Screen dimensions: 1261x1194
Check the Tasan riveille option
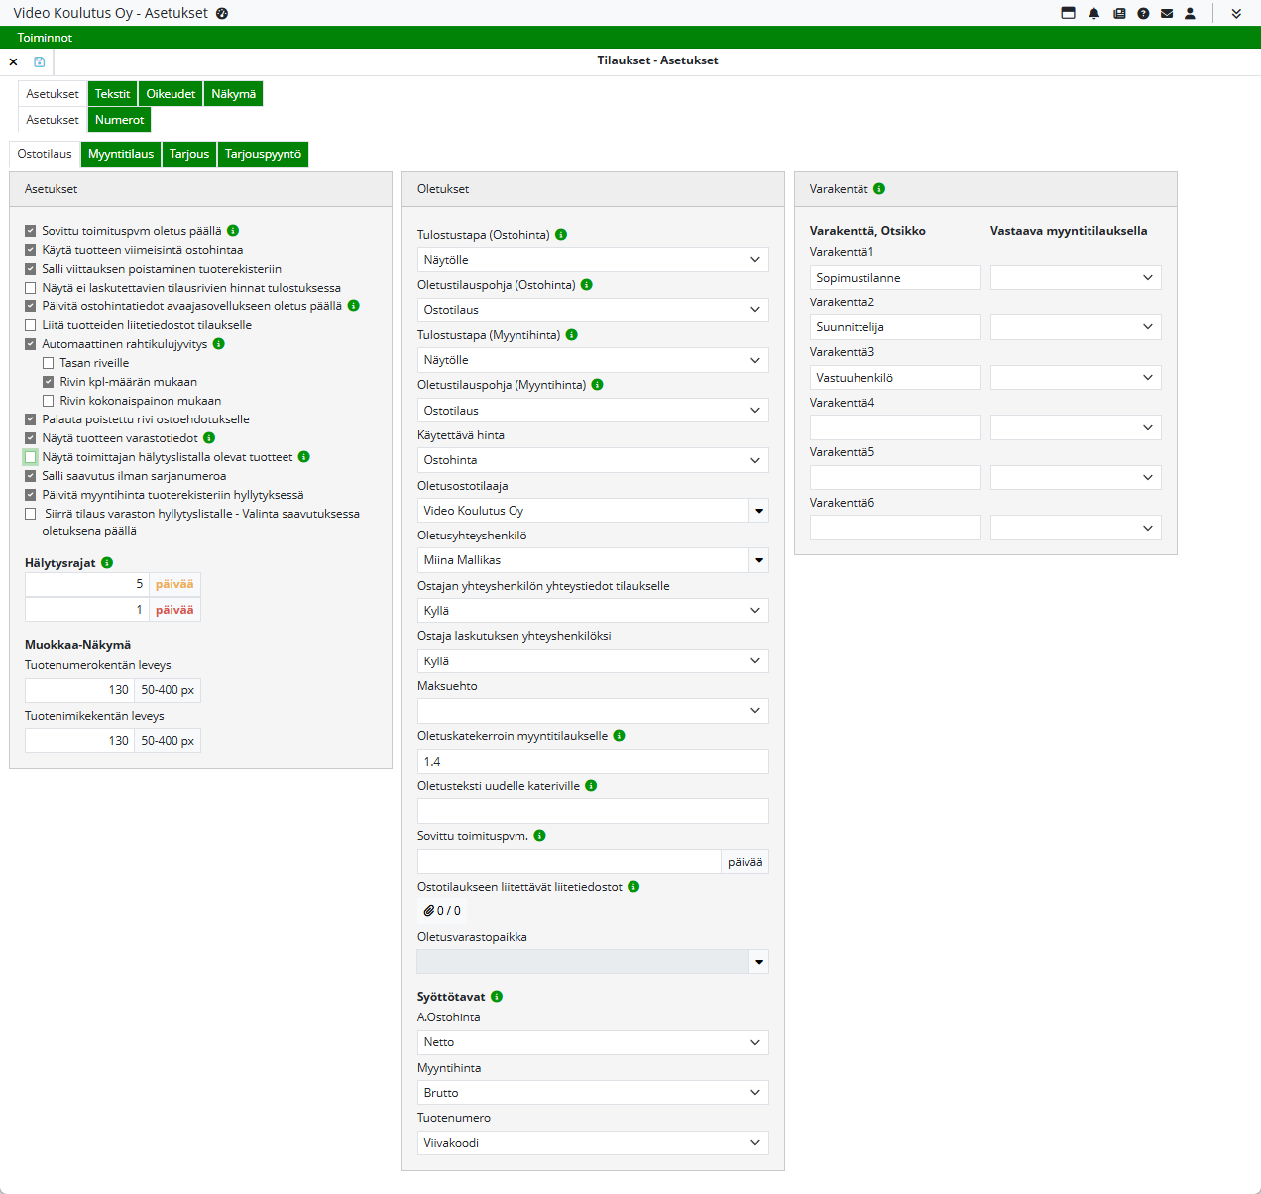tap(49, 363)
